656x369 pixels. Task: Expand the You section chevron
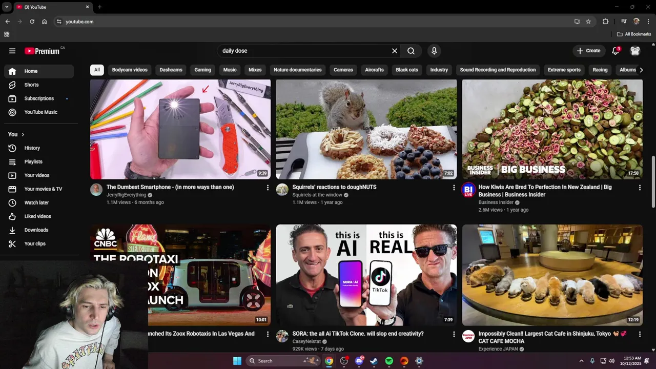point(23,134)
